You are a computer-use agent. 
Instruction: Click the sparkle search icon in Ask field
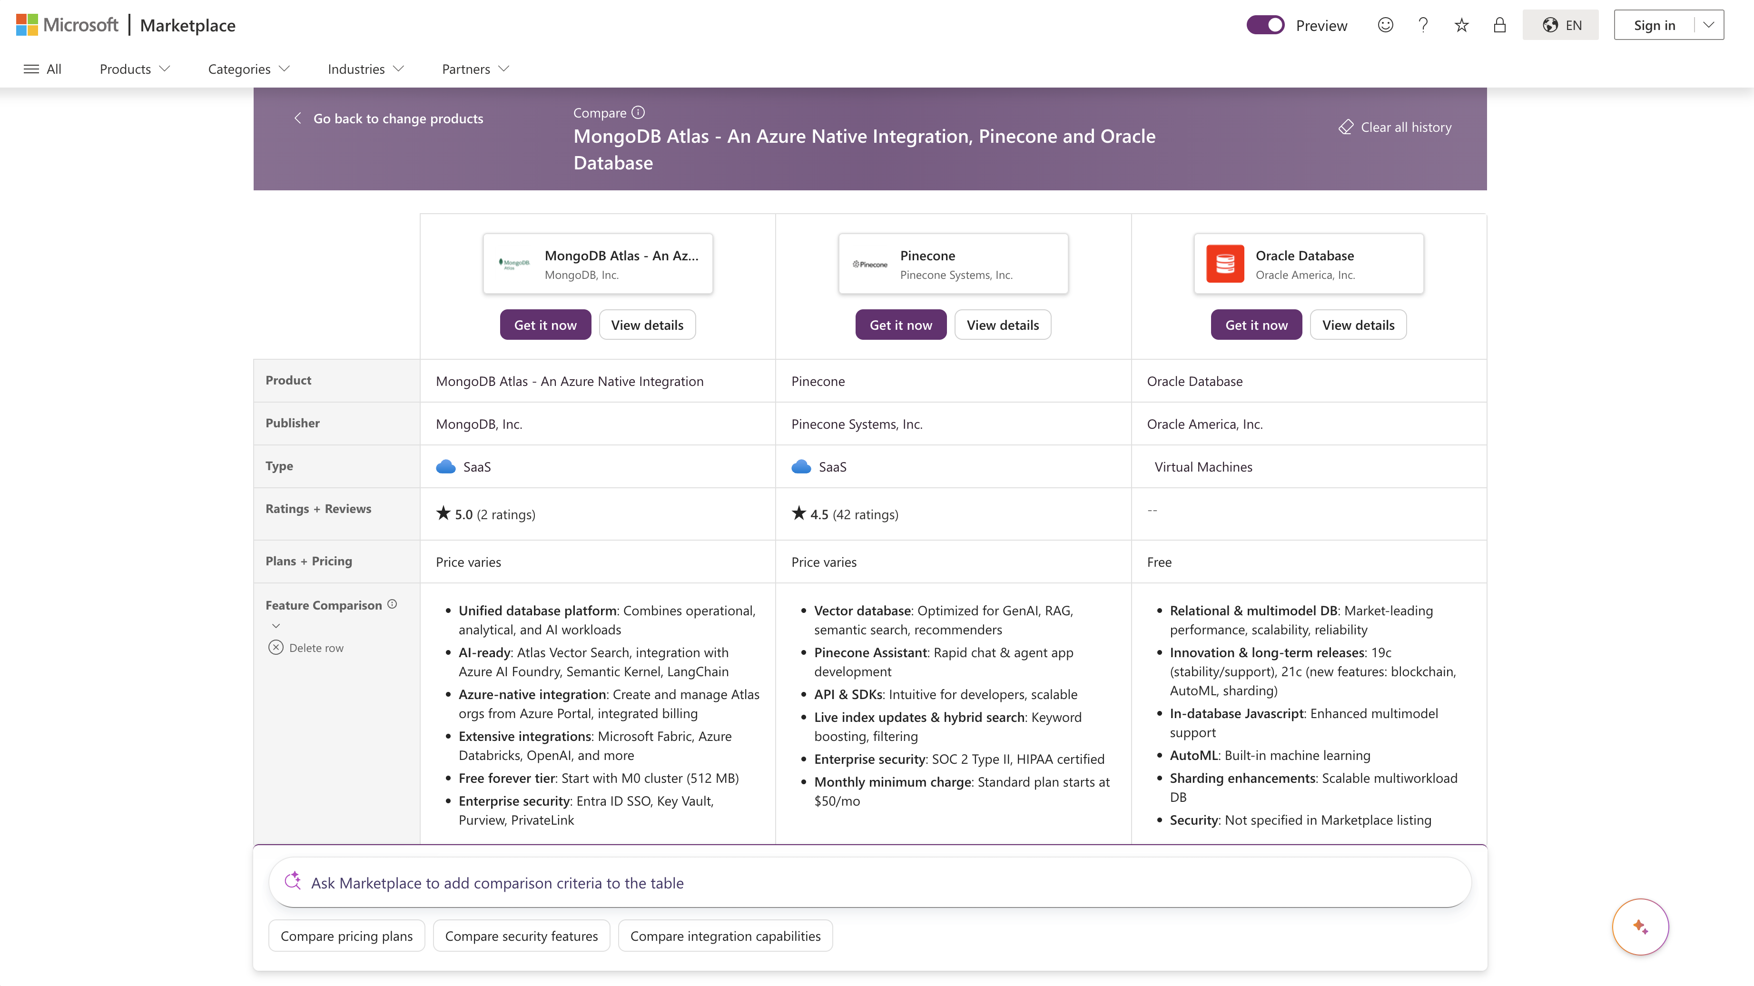(x=293, y=881)
